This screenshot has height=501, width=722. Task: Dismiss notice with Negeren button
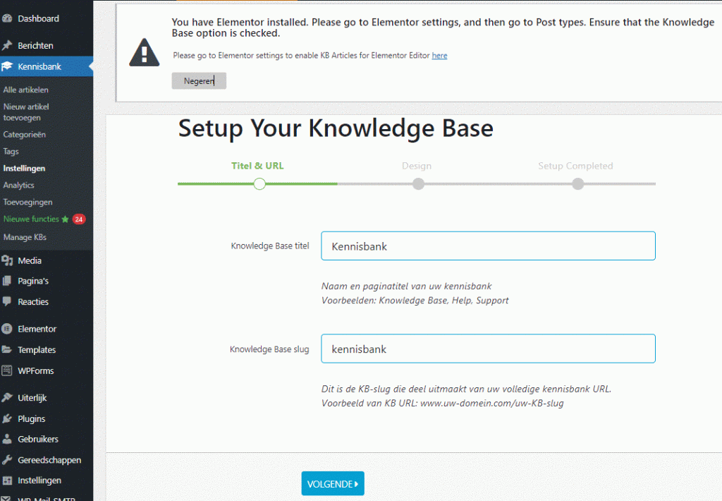(199, 80)
